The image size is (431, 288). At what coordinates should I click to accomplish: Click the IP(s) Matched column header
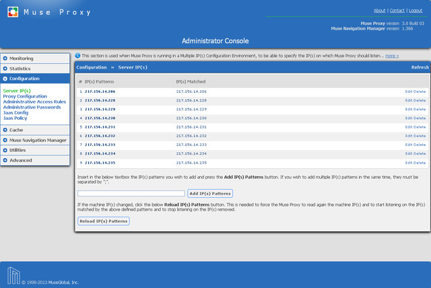pyautogui.click(x=191, y=81)
